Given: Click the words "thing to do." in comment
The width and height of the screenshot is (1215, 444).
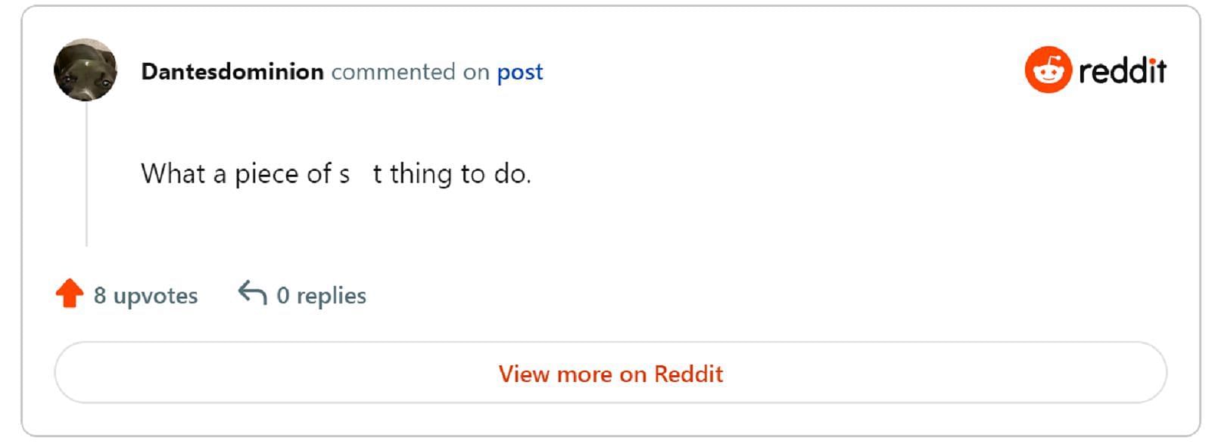Looking at the screenshot, I should (460, 174).
